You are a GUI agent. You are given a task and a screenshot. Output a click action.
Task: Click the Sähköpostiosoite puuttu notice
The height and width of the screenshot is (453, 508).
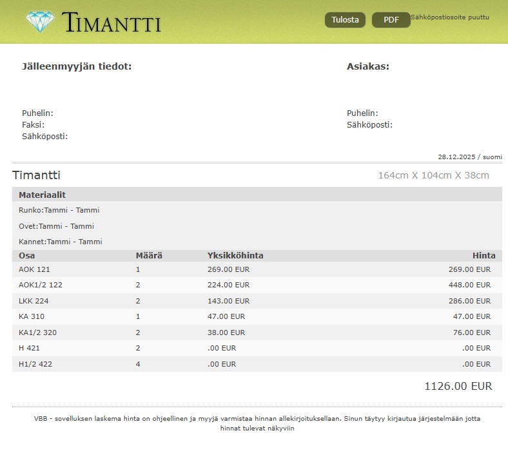tap(449, 17)
